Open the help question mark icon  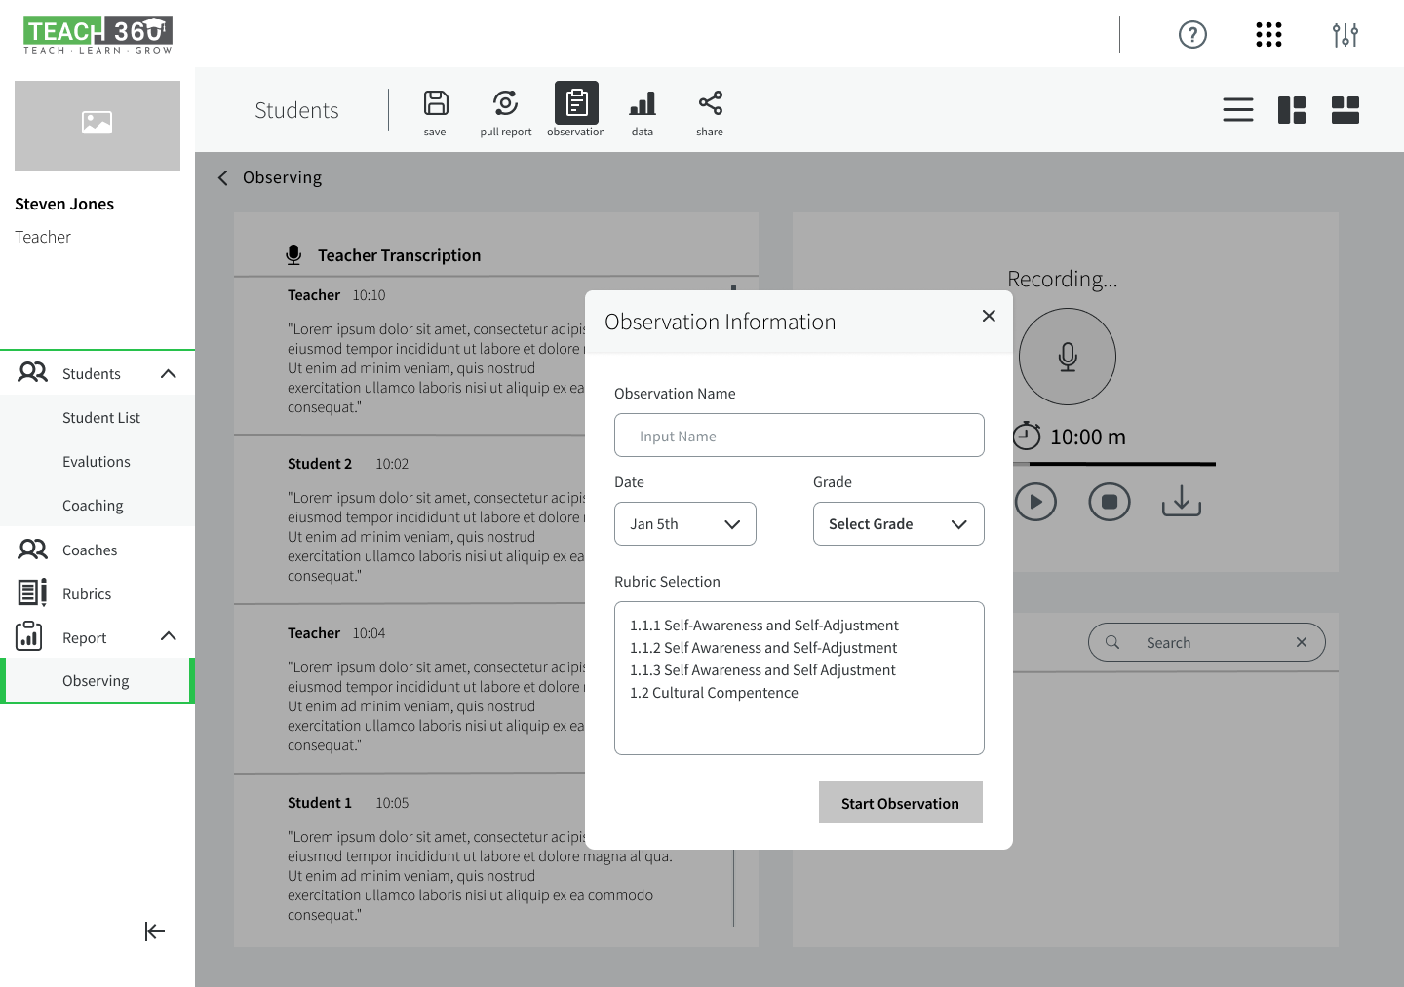click(x=1192, y=35)
